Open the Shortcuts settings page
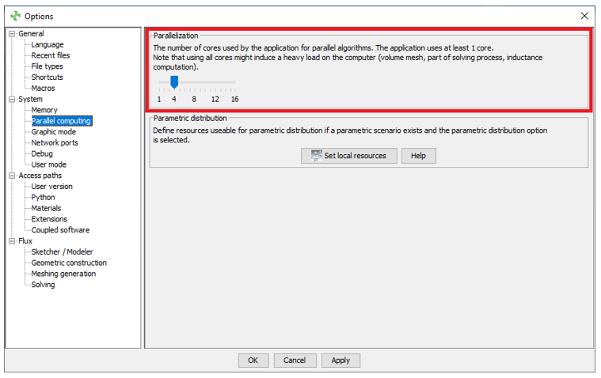 (x=48, y=77)
